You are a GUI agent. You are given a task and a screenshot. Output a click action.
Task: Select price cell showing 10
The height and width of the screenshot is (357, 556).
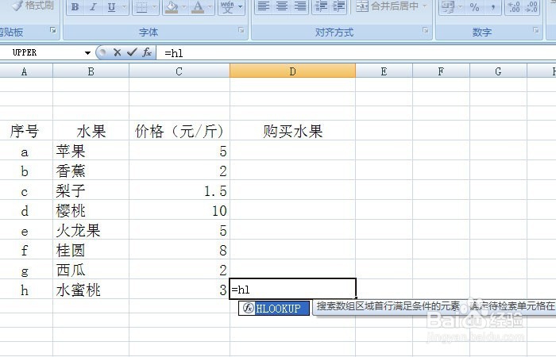click(179, 211)
